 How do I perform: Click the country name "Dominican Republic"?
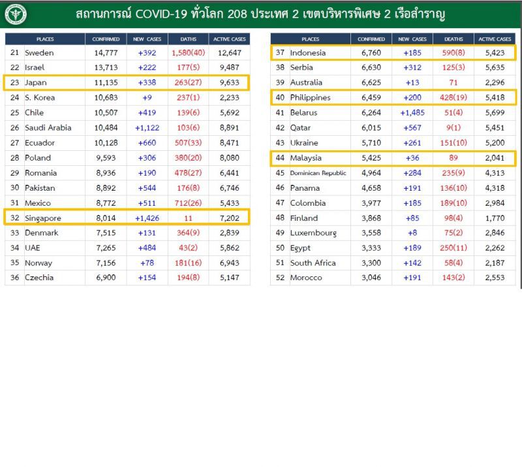(x=318, y=173)
